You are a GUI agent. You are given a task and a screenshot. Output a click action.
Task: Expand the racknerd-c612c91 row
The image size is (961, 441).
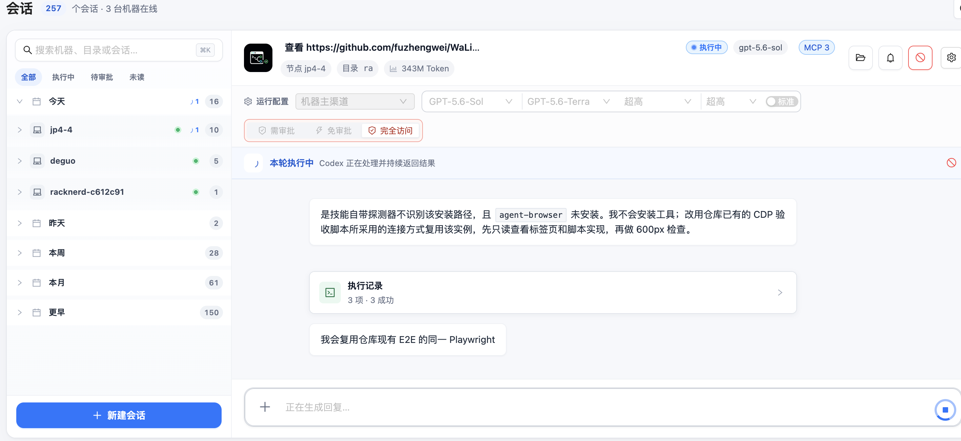click(20, 192)
